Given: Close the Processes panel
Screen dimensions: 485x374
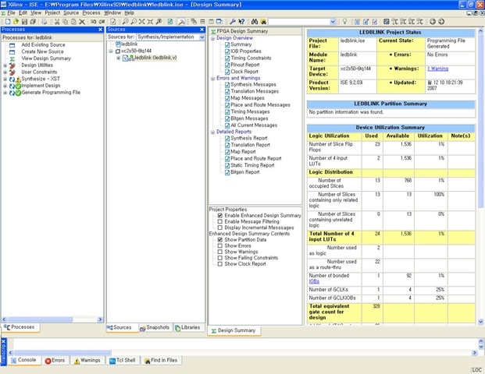Looking at the screenshot, I should coord(100,30).
